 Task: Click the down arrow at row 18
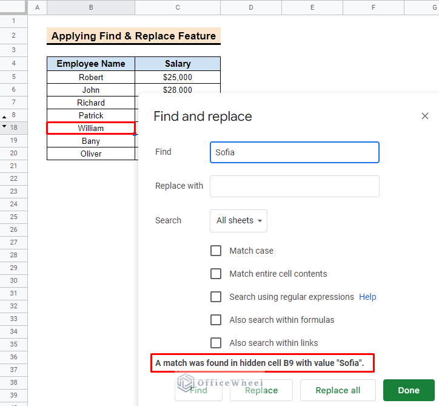pos(4,126)
